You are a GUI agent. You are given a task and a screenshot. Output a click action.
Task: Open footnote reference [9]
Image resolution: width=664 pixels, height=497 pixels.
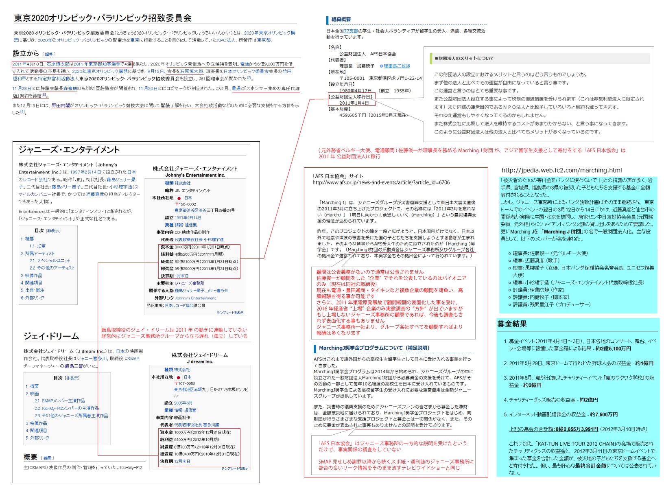22,112
